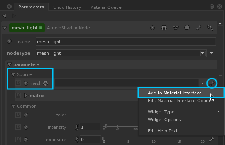The image size is (225, 145).
Task: Click the wrench icon on exposure row
Action: (x=211, y=140)
